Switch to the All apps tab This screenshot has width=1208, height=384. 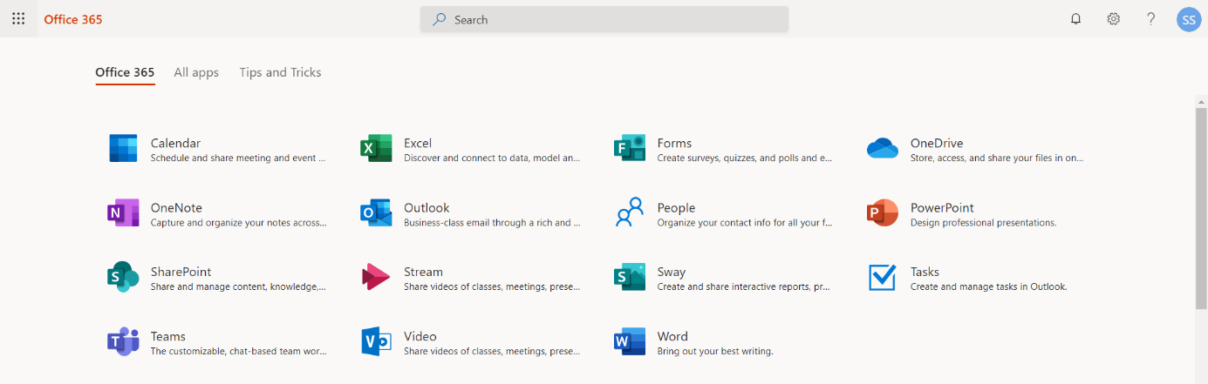point(196,72)
